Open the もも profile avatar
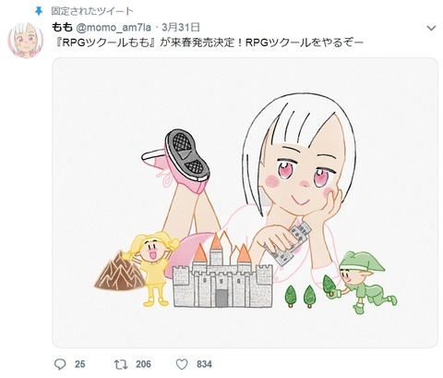 tap(26, 40)
